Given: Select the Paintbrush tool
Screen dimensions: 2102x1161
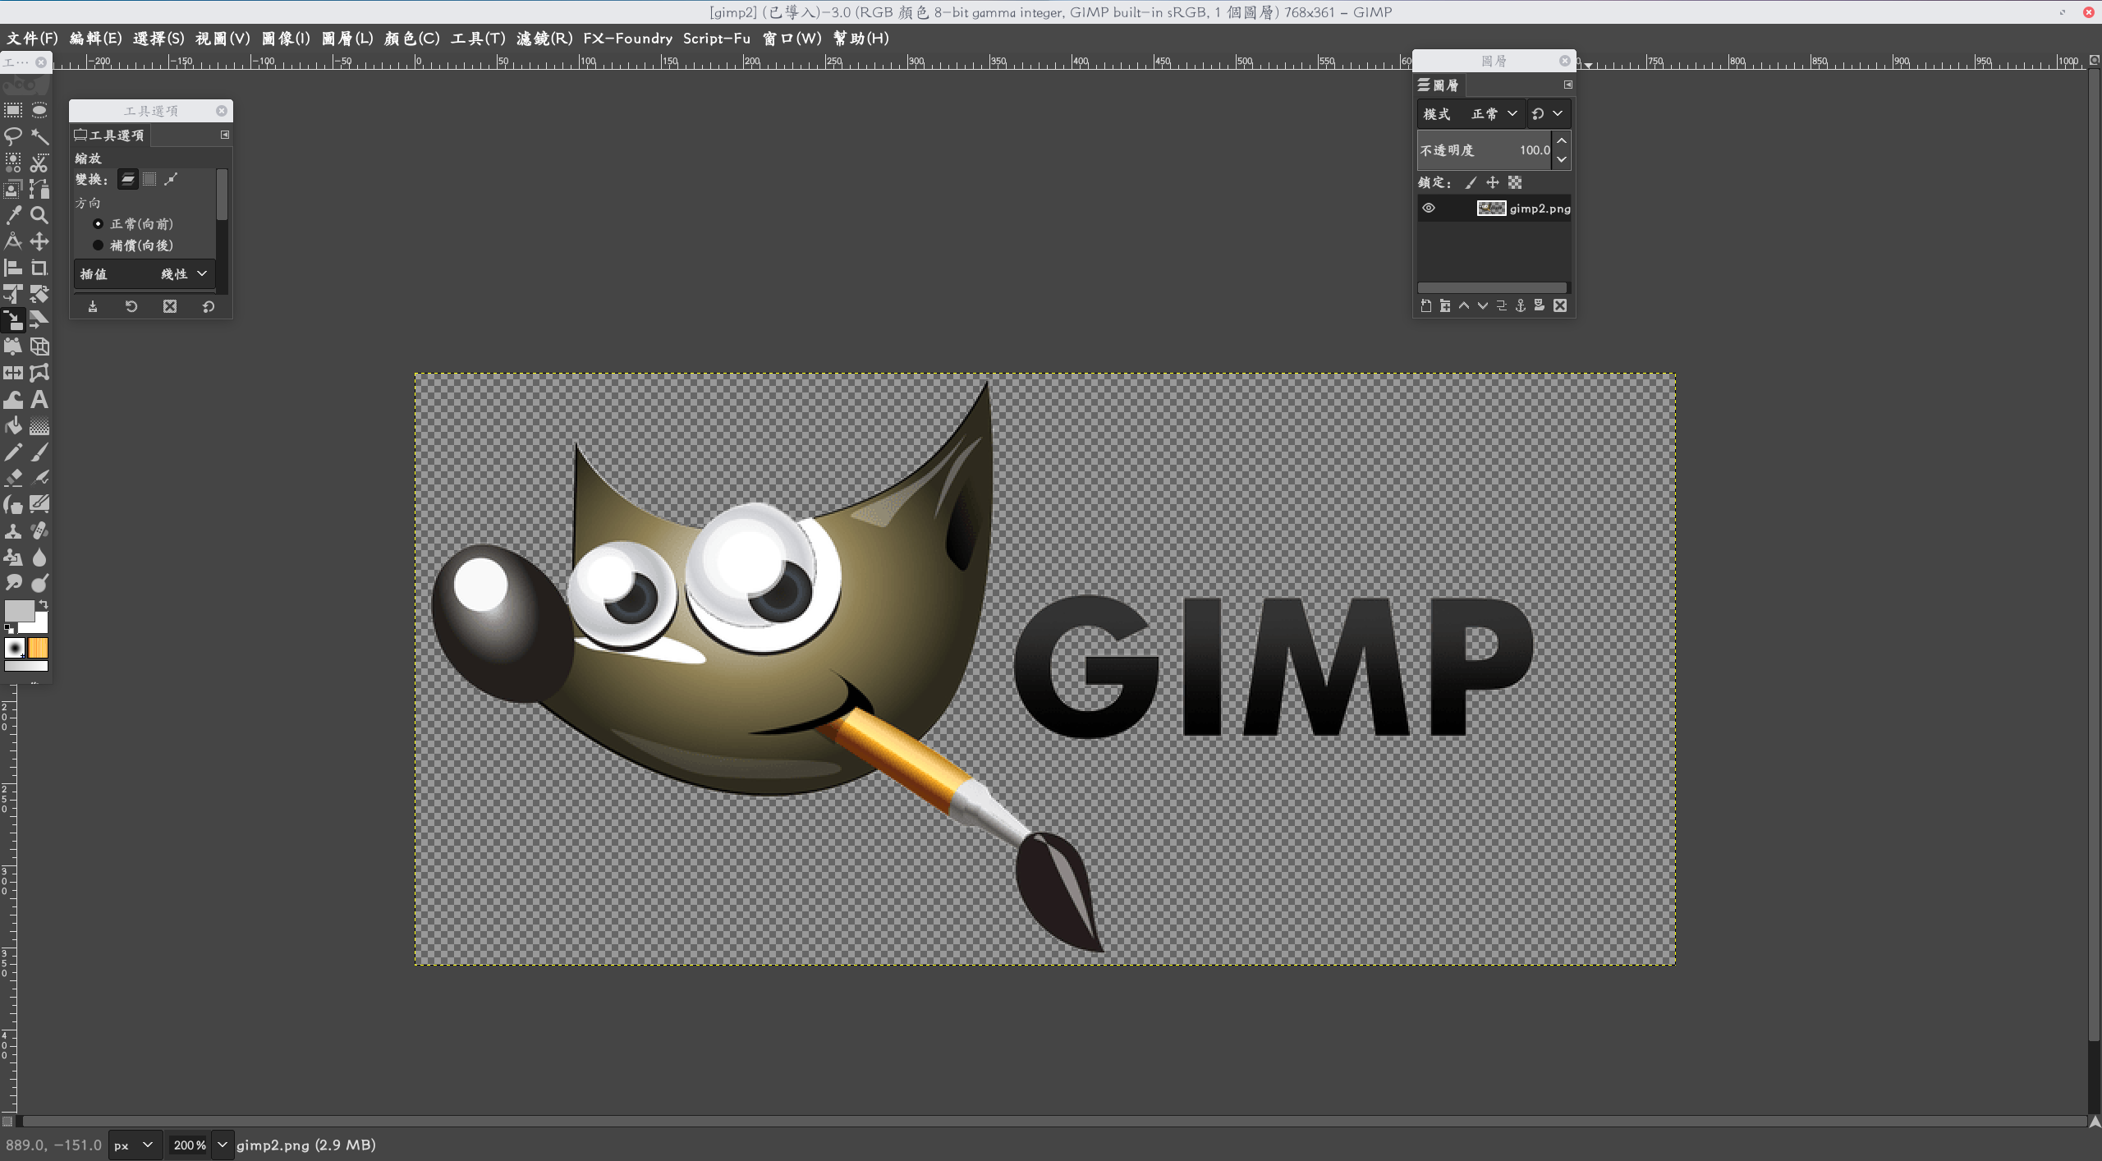Looking at the screenshot, I should (39, 452).
